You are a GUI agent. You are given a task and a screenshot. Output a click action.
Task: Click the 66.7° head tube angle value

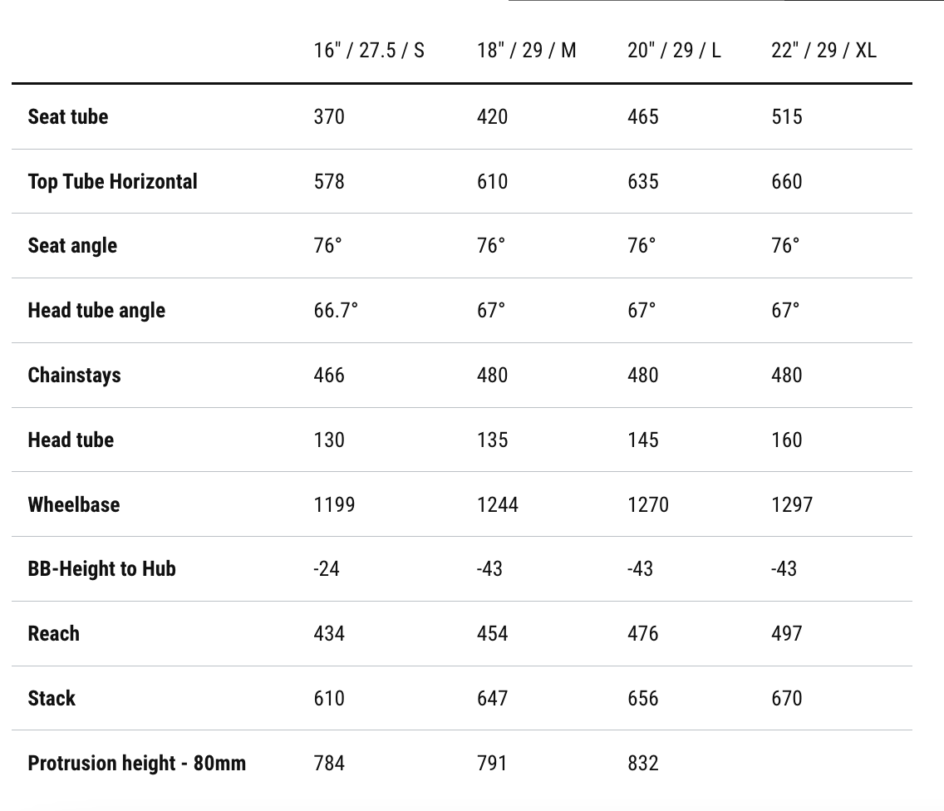(336, 311)
